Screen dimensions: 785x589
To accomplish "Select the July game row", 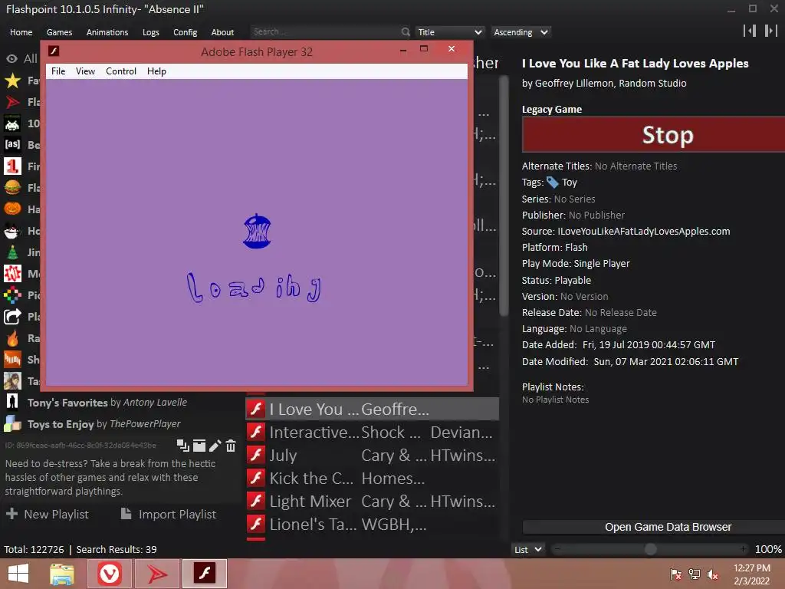I will click(372, 456).
